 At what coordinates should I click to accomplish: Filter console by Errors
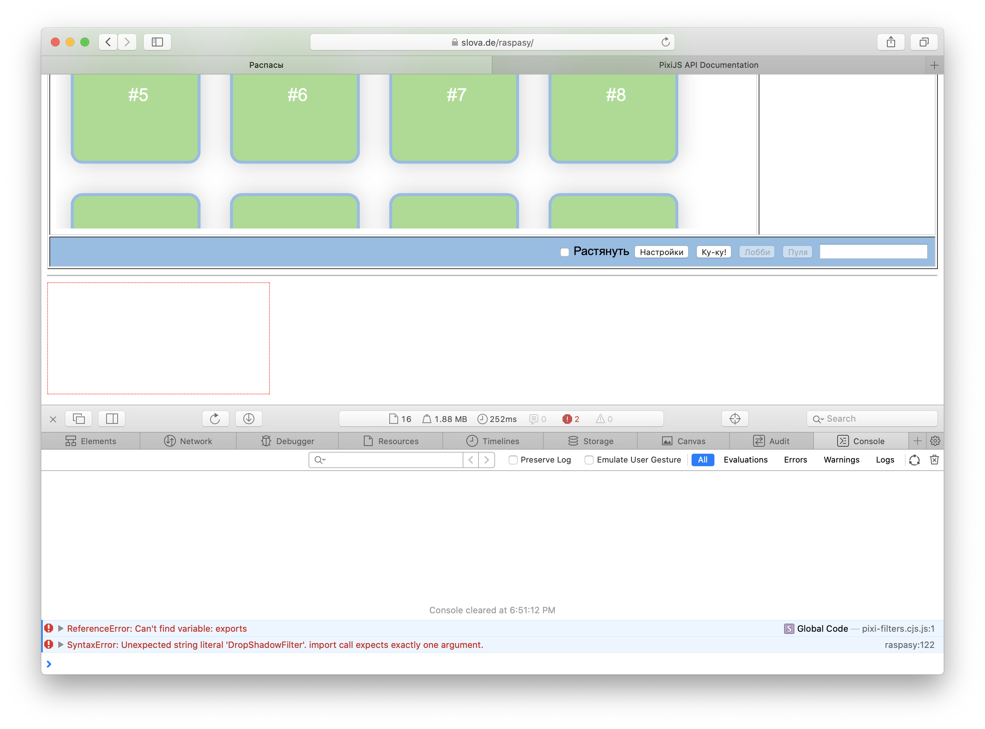click(795, 459)
